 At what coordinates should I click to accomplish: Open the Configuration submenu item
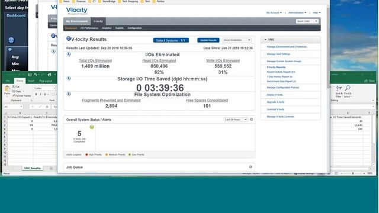(x=134, y=28)
